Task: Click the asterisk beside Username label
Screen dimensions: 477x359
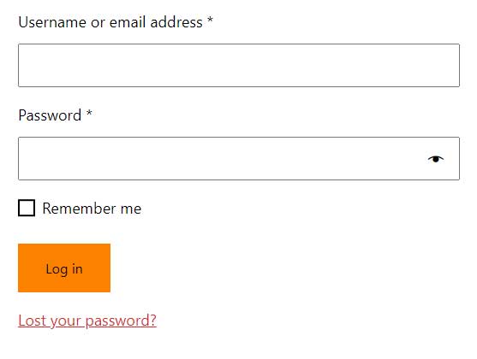Action: point(210,20)
